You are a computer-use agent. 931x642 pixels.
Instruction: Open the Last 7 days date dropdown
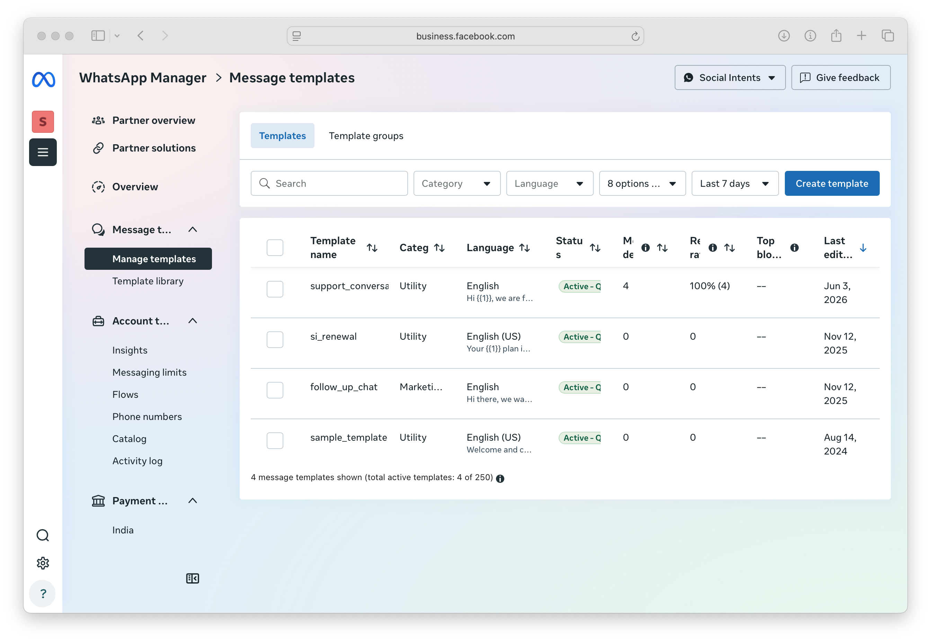pyautogui.click(x=735, y=183)
